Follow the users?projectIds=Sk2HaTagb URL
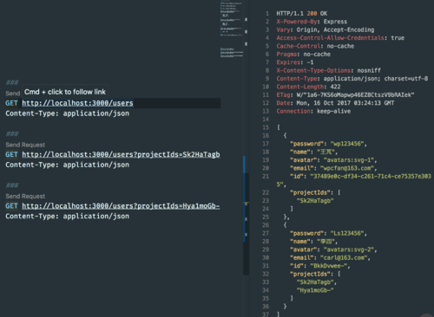The height and width of the screenshot is (317, 434). point(121,154)
